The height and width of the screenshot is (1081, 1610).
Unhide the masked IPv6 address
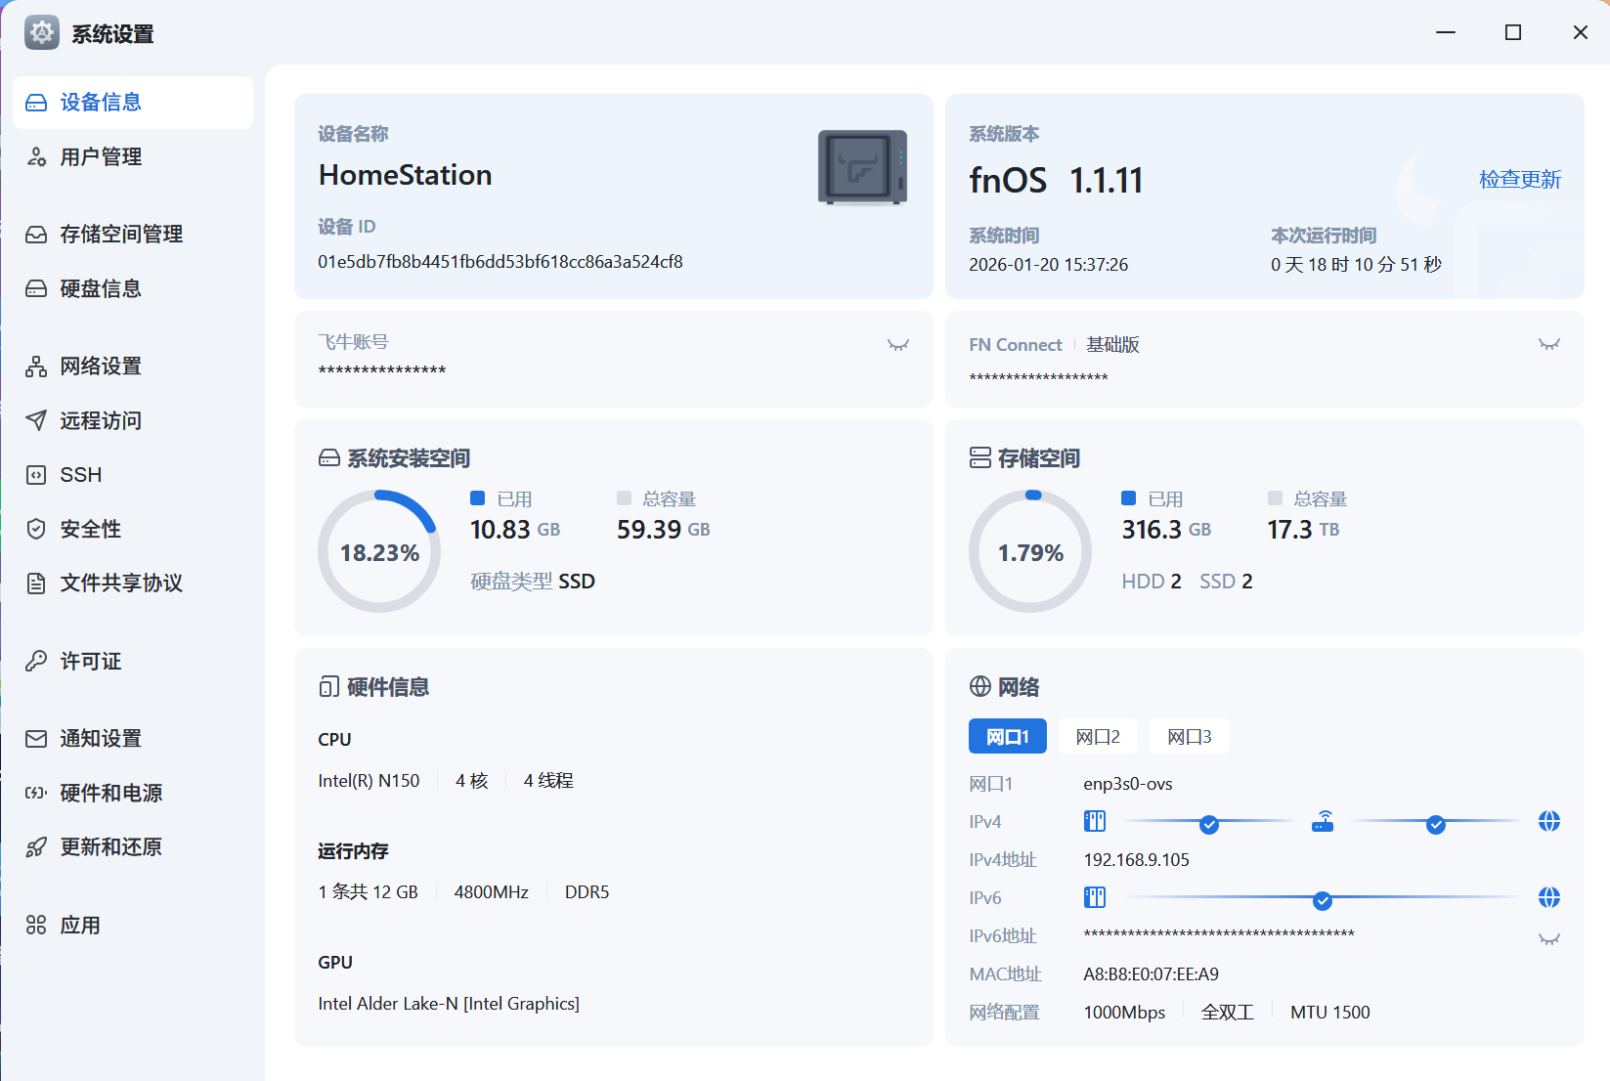click(1548, 939)
